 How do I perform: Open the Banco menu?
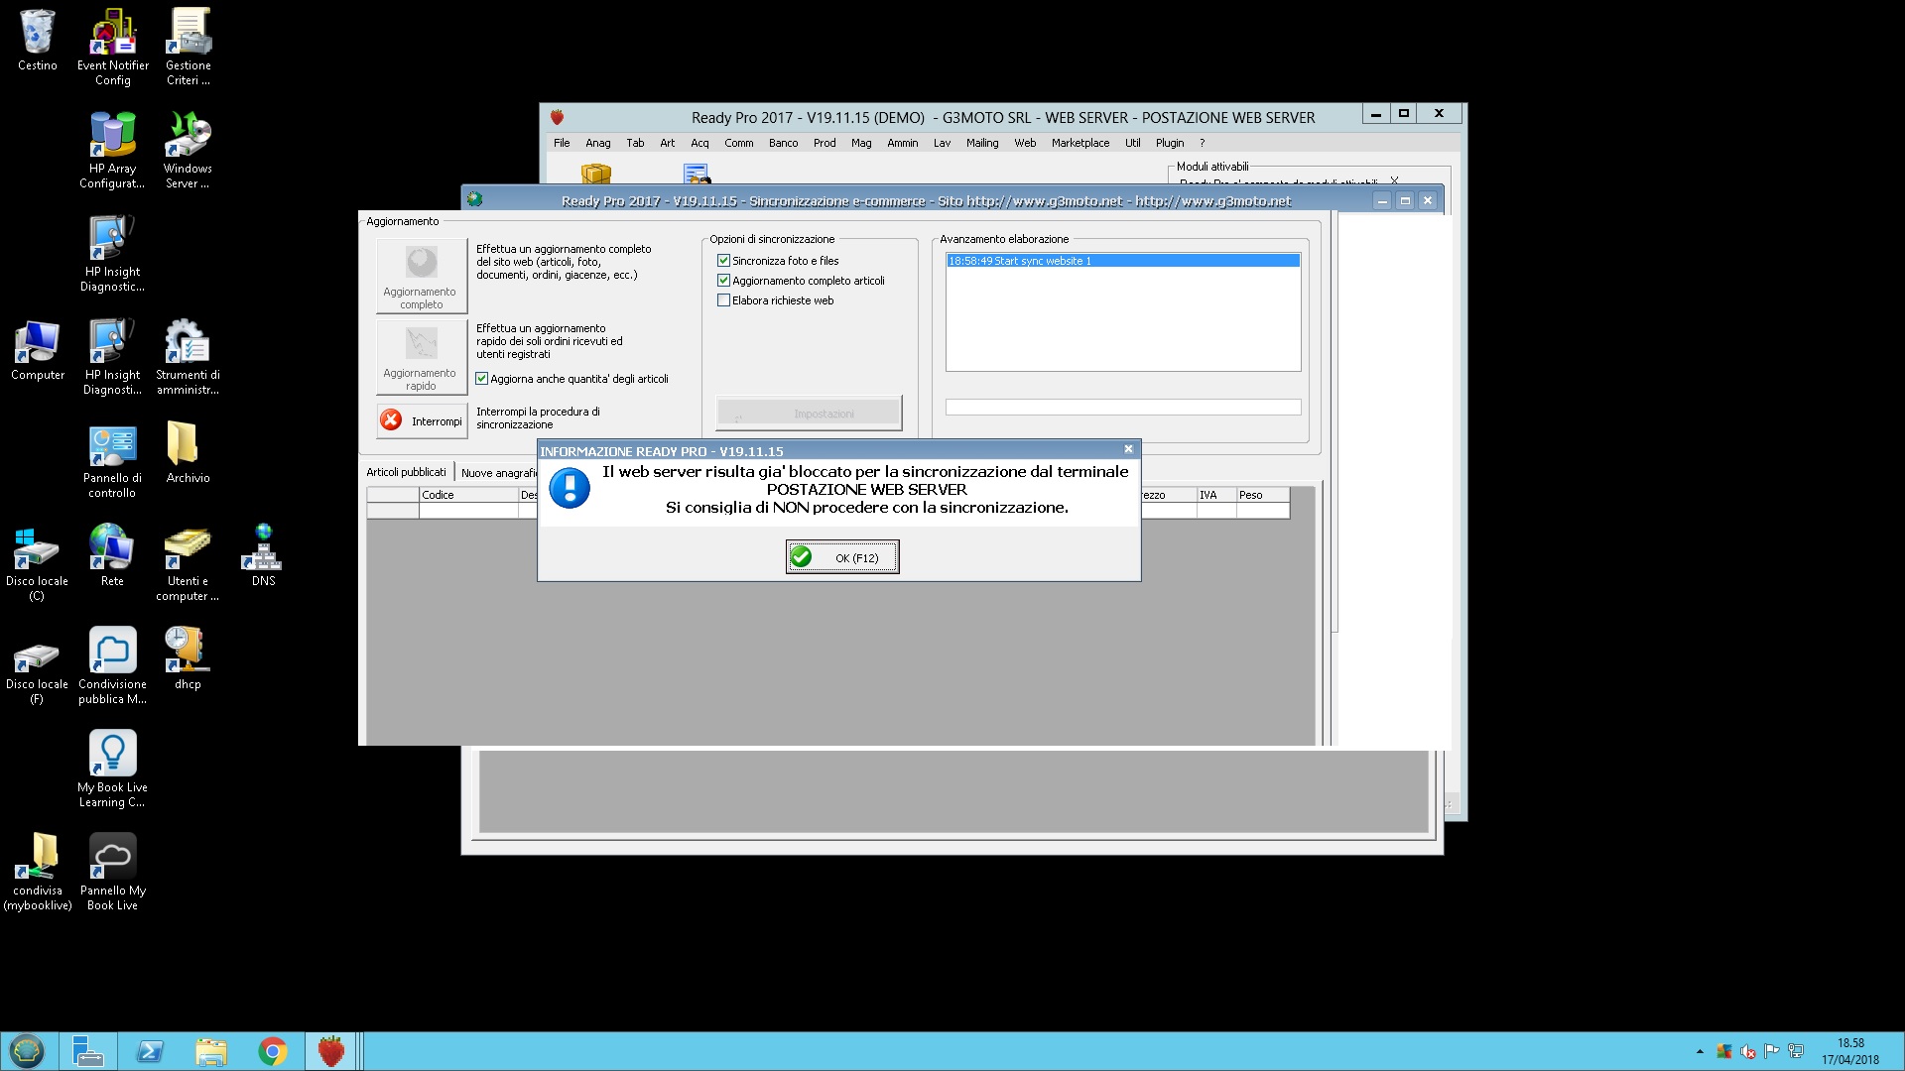tap(783, 143)
